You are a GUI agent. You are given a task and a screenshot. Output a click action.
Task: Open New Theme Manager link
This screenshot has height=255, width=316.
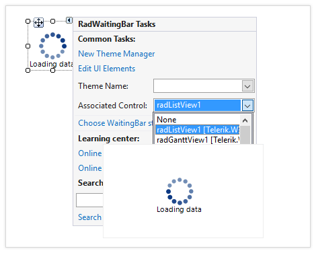click(x=116, y=54)
